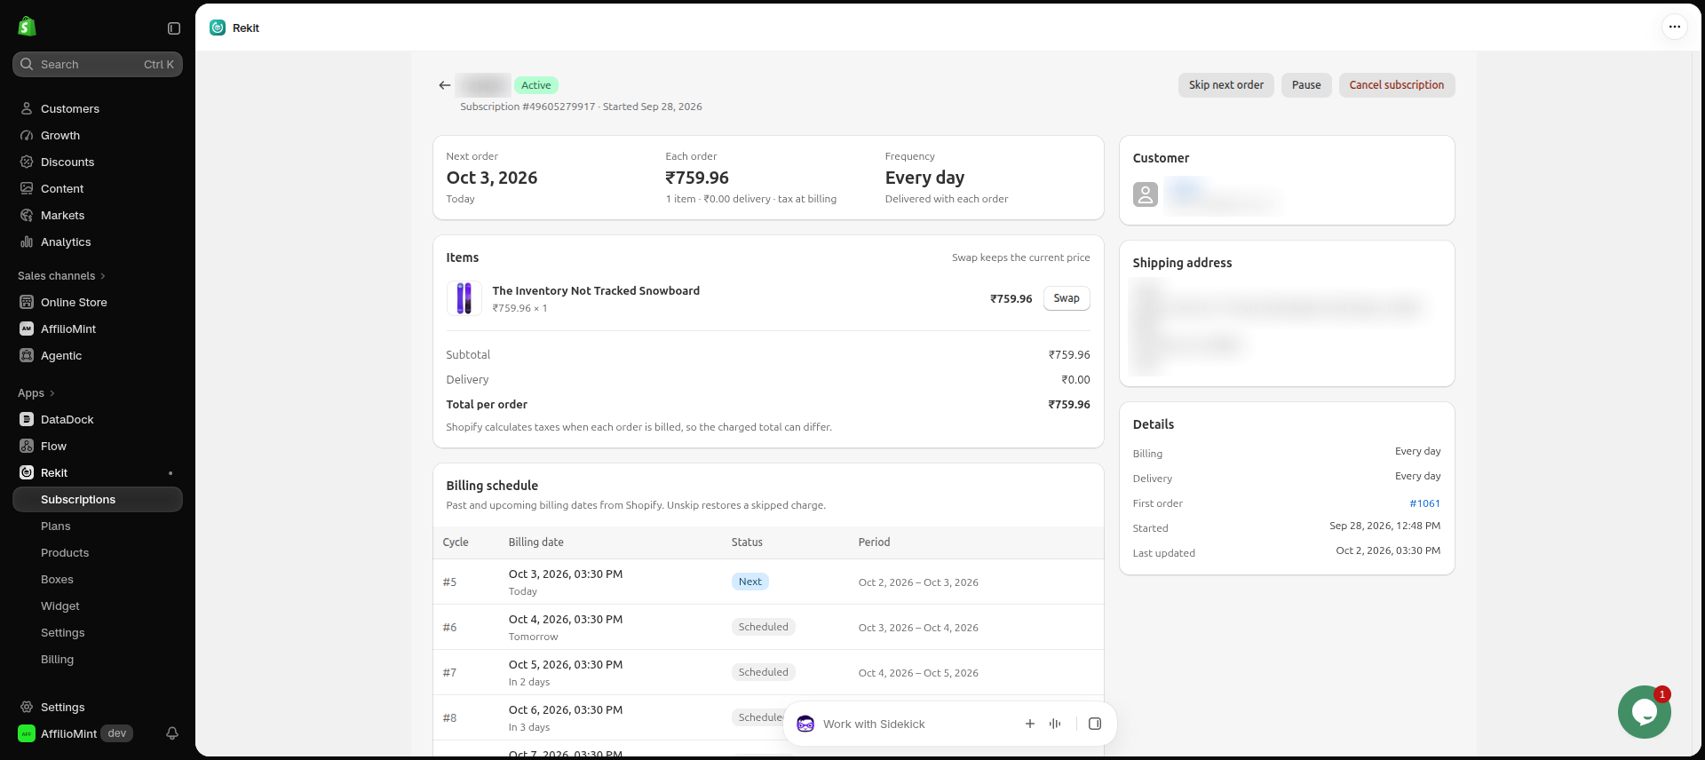Click the Customers person icon
Screen dimensions: 1705x760
click(27, 108)
